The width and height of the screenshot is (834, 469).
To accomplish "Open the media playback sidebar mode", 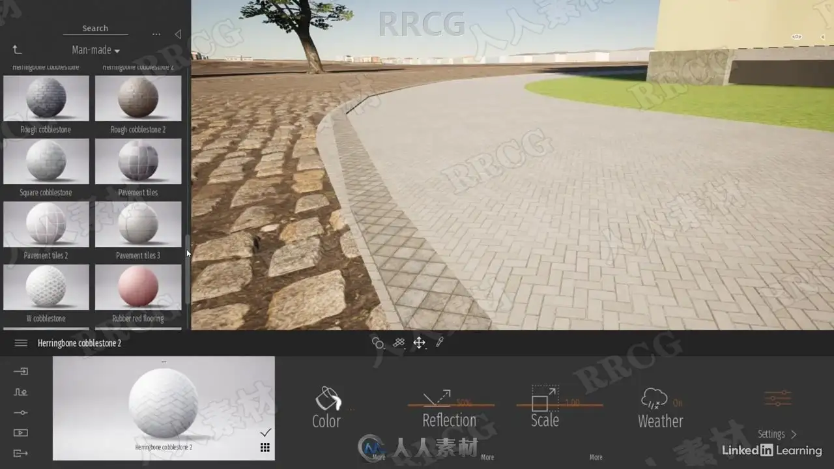I will 21,433.
